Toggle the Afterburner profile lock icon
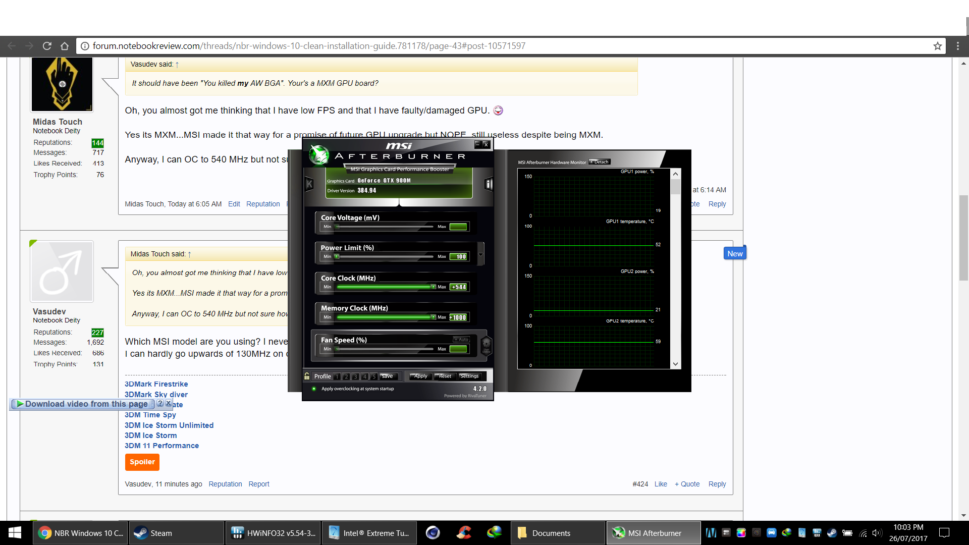The image size is (969, 545). tap(307, 376)
